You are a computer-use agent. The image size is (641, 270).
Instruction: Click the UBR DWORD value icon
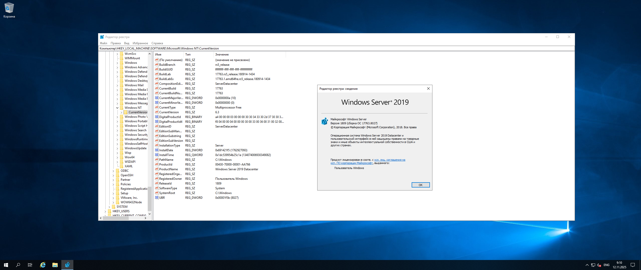click(x=157, y=198)
